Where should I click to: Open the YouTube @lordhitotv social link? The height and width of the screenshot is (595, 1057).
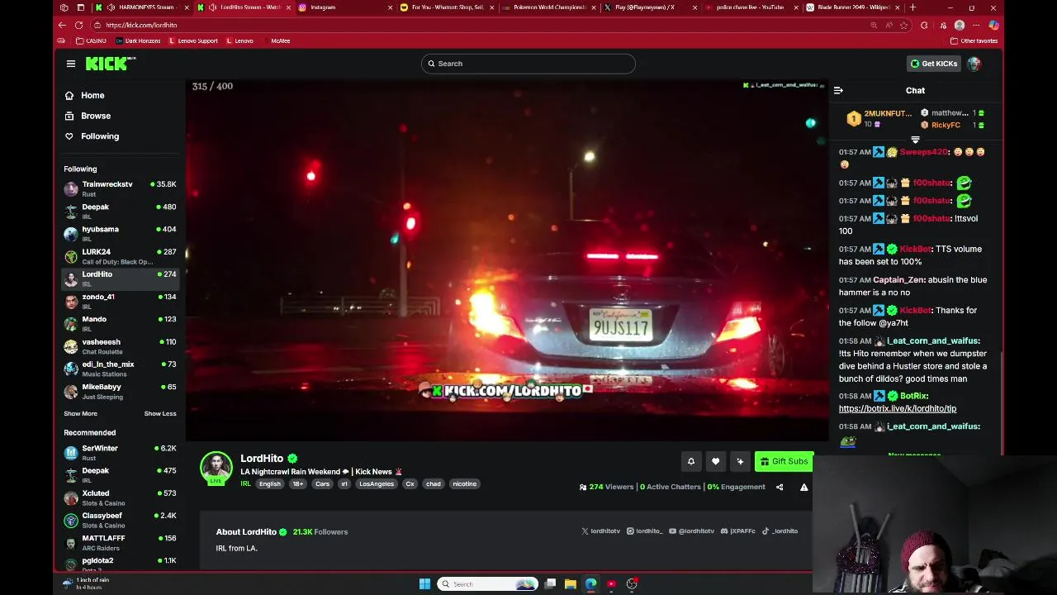[x=692, y=531]
